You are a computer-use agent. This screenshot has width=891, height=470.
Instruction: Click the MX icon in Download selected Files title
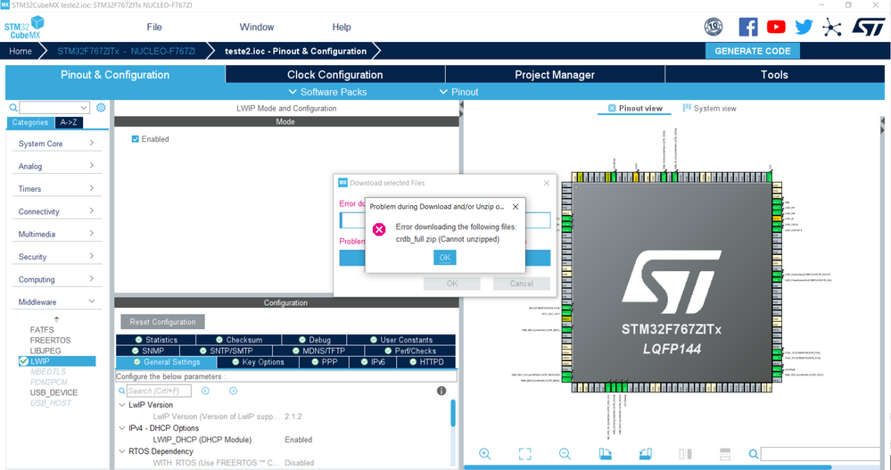342,183
